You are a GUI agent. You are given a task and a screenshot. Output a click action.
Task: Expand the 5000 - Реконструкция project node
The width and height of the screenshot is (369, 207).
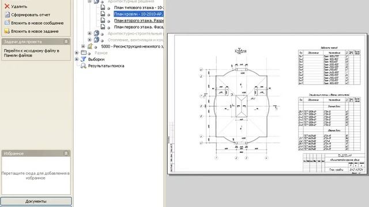tap(83, 46)
